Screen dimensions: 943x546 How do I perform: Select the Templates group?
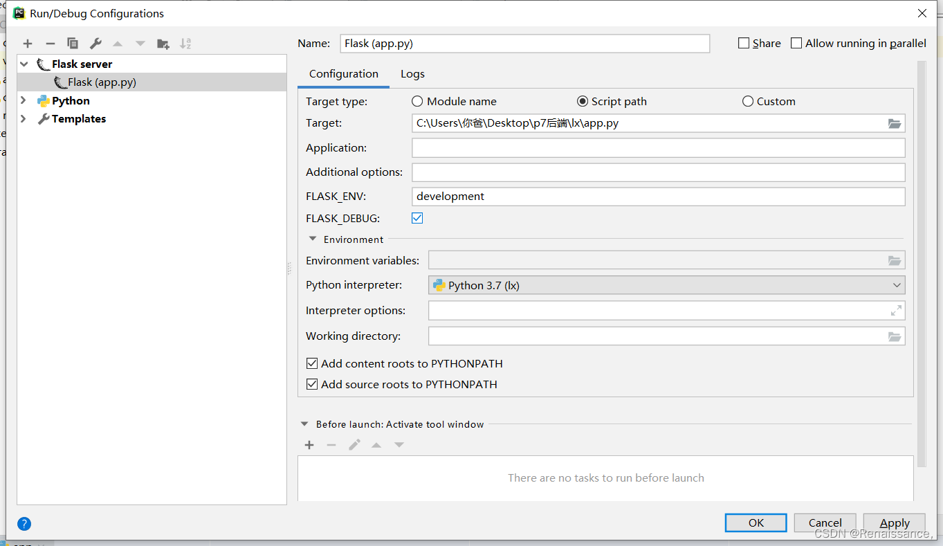[x=152, y=118]
